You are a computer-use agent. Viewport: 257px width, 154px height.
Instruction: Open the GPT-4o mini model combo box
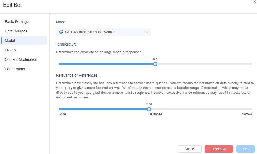coord(104,32)
